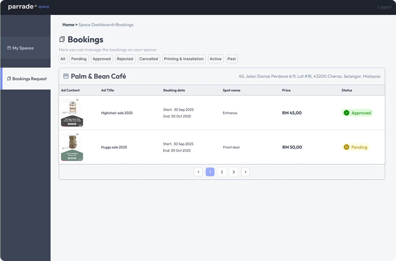The width and height of the screenshot is (396, 261).
Task: Jump to page 3 in pagination
Action: [233, 172]
